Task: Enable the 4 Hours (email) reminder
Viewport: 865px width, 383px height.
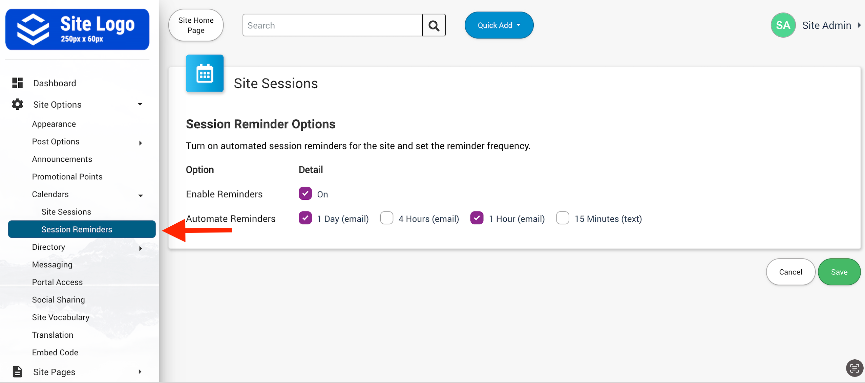Action: coord(386,218)
